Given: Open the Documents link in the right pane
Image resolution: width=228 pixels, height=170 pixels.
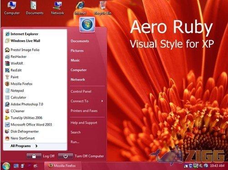Looking at the screenshot, I should (80, 41).
